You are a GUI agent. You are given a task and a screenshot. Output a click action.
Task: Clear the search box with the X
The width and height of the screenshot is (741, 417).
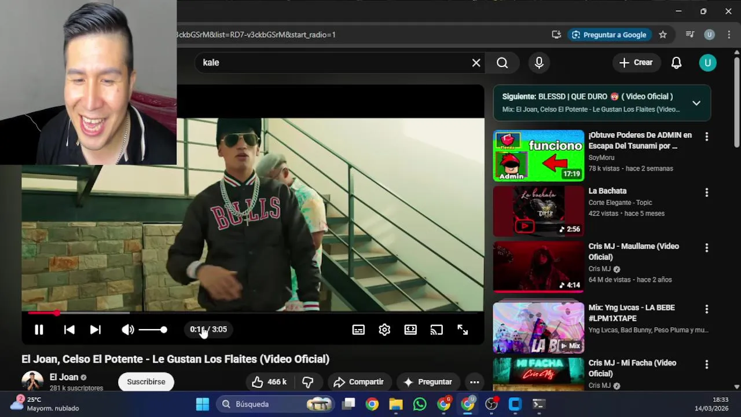pyautogui.click(x=476, y=63)
